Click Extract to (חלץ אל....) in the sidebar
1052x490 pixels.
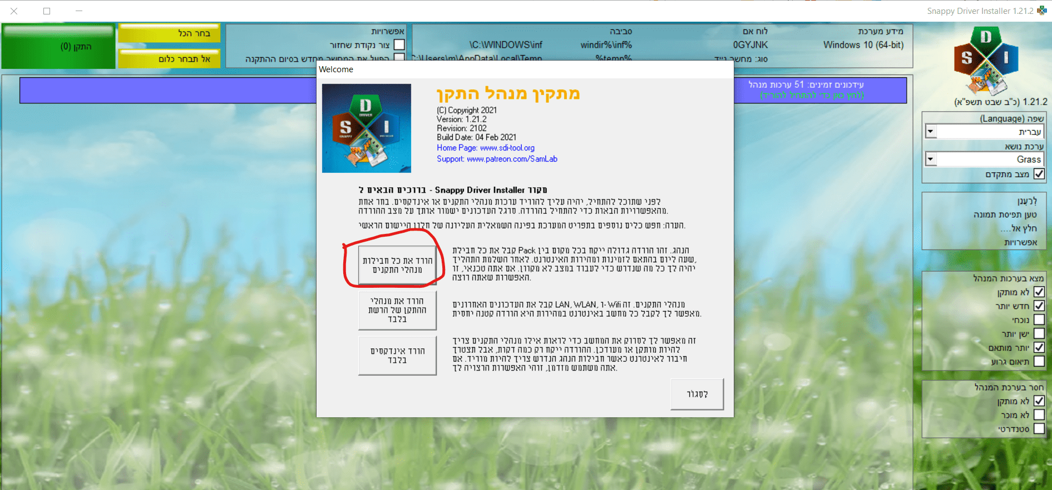point(1019,228)
